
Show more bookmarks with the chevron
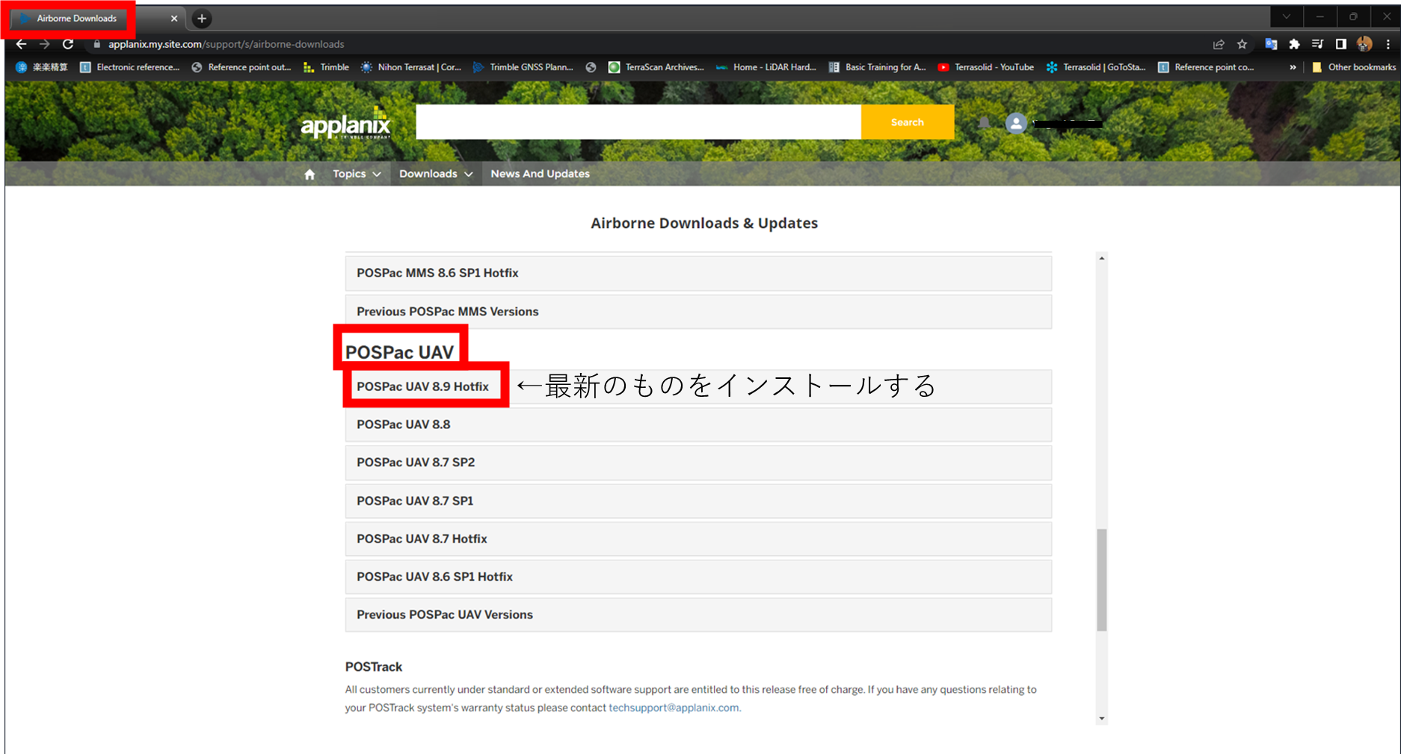pos(1293,67)
